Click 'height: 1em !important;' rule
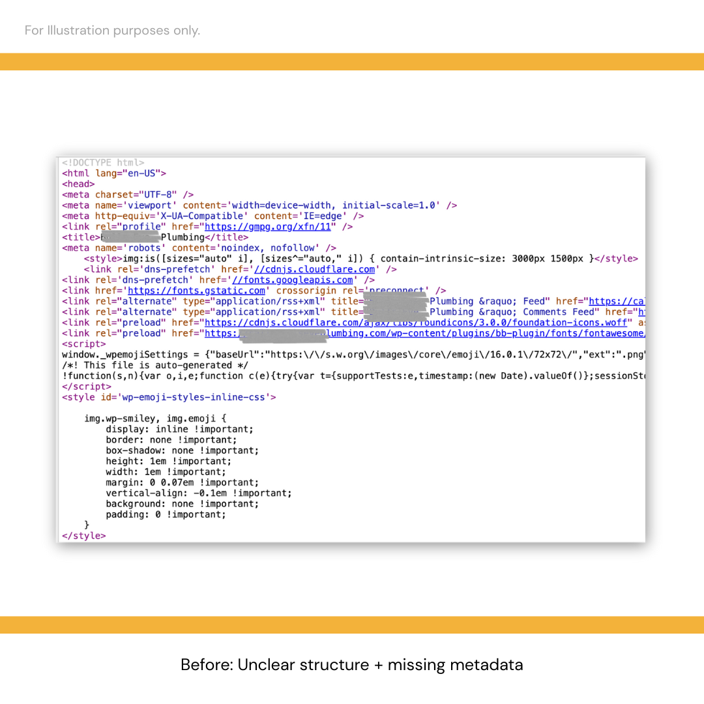Viewport: 704px width, 704px height. coord(169,462)
